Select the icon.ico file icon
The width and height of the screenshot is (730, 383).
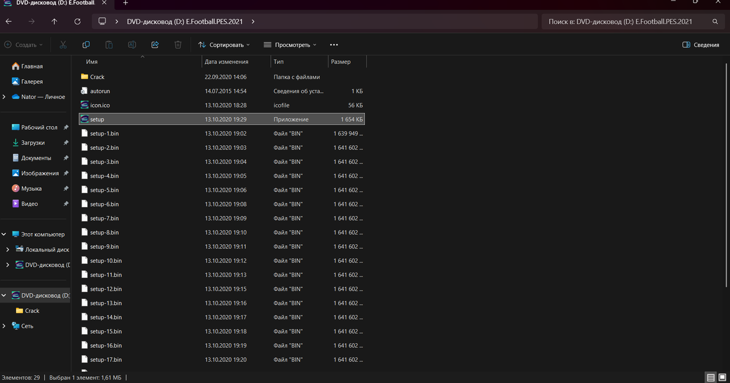[84, 105]
